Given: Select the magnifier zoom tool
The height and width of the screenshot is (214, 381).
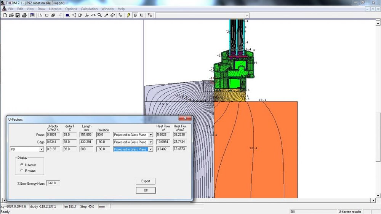Looking at the screenshot, I should point(99,15).
